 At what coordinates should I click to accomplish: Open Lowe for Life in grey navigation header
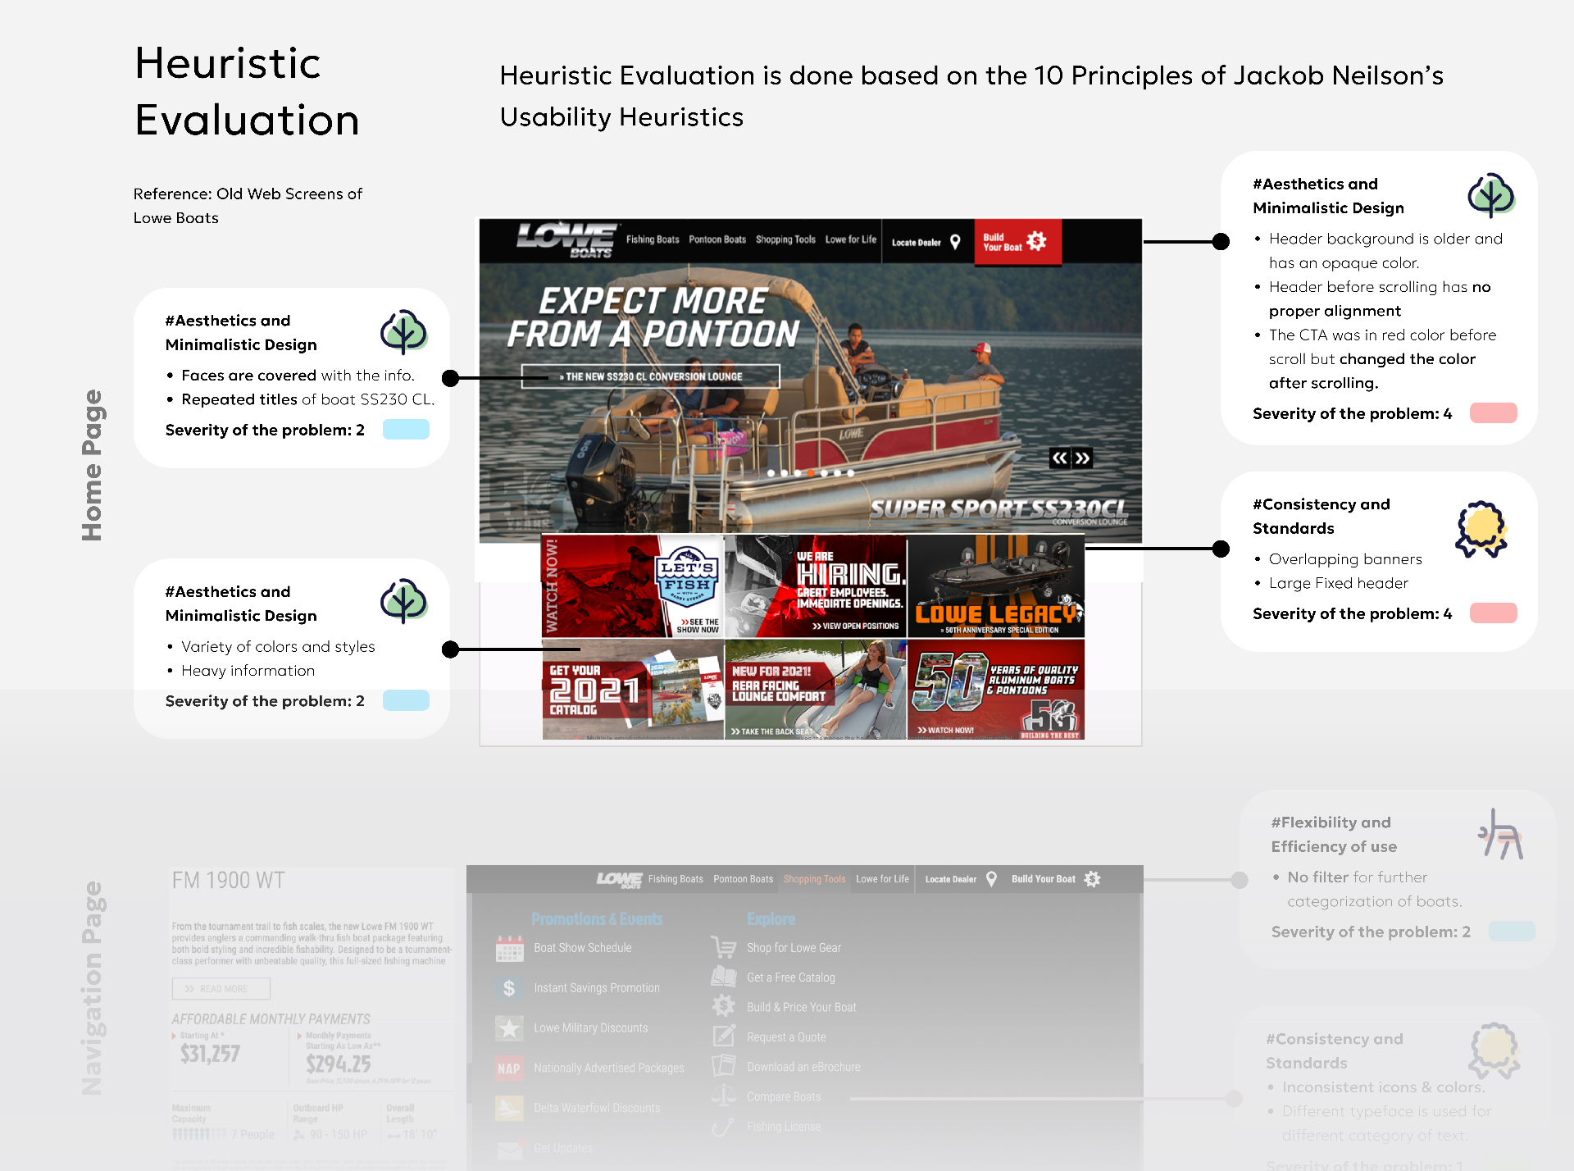pos(882,879)
